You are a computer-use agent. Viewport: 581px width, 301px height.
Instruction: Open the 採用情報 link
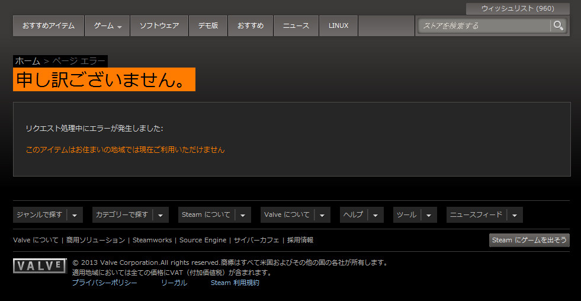pos(300,240)
